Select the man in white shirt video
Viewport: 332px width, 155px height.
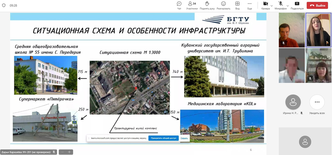292,65
